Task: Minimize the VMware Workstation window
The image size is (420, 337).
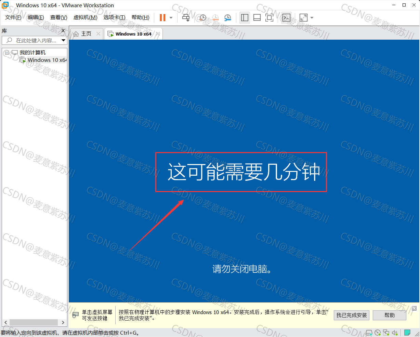Action: tap(394, 5)
